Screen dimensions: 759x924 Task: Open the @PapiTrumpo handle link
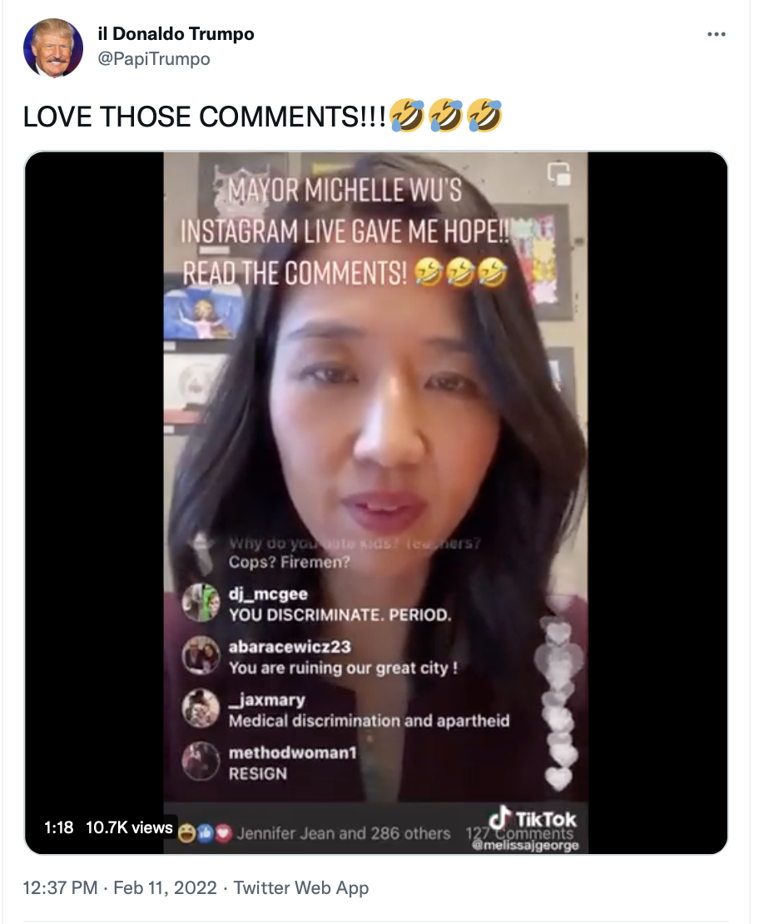(x=154, y=59)
